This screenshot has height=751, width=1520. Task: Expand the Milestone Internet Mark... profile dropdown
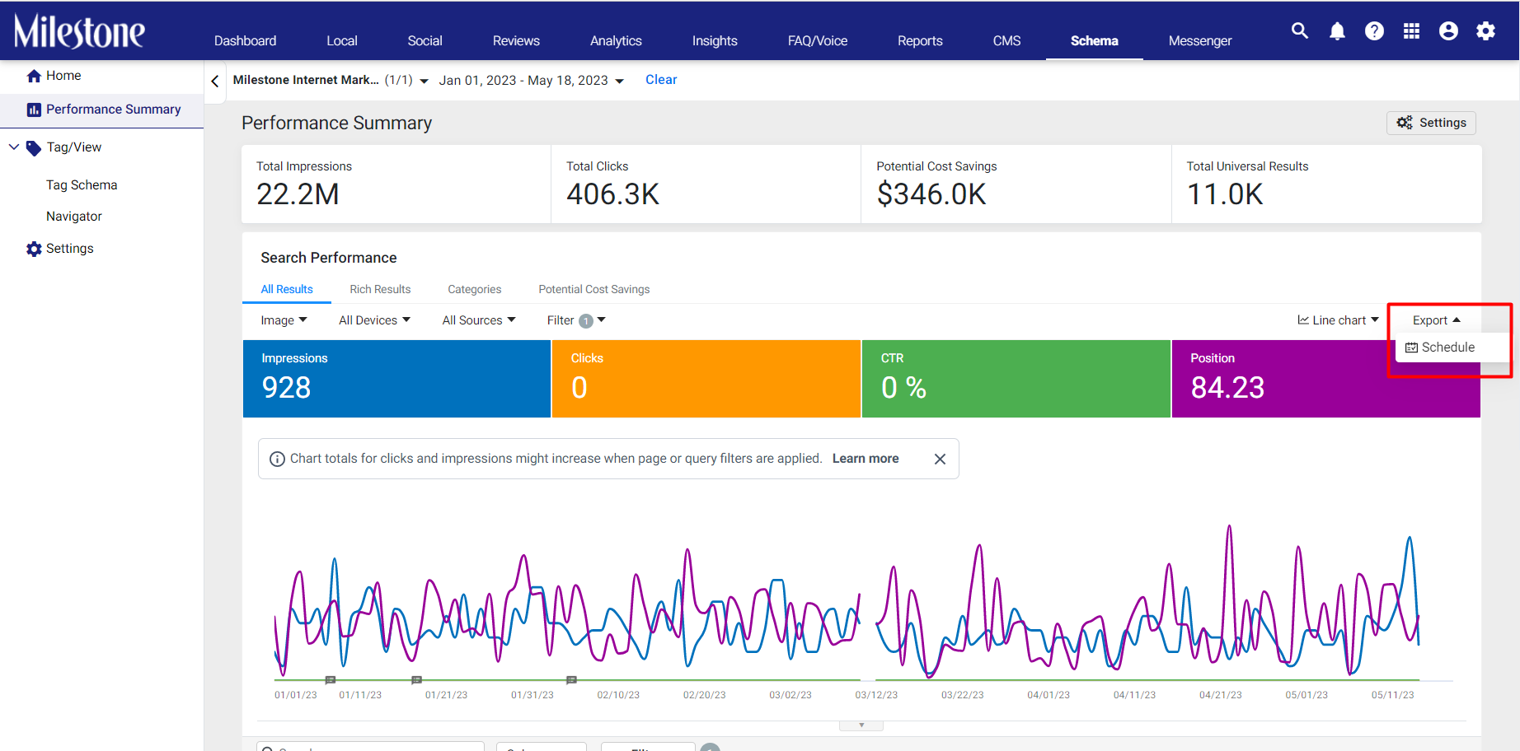coord(331,80)
